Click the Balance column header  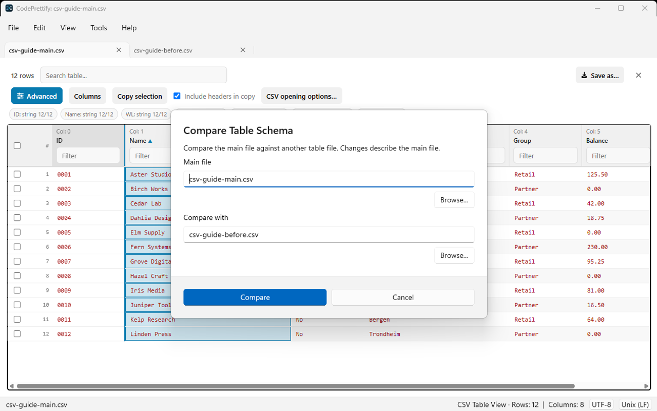click(x=597, y=140)
